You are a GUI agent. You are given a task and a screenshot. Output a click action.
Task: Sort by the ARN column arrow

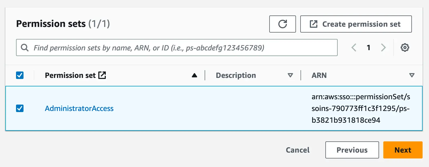(412, 75)
